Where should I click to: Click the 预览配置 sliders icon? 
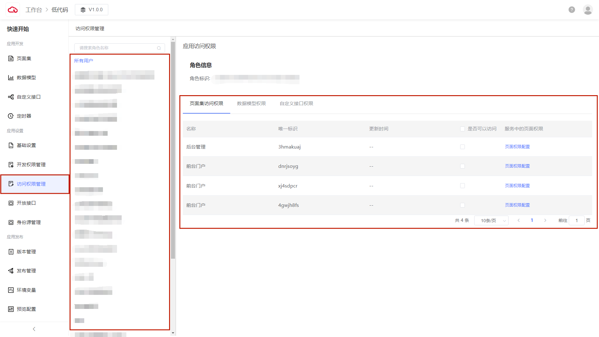point(11,309)
